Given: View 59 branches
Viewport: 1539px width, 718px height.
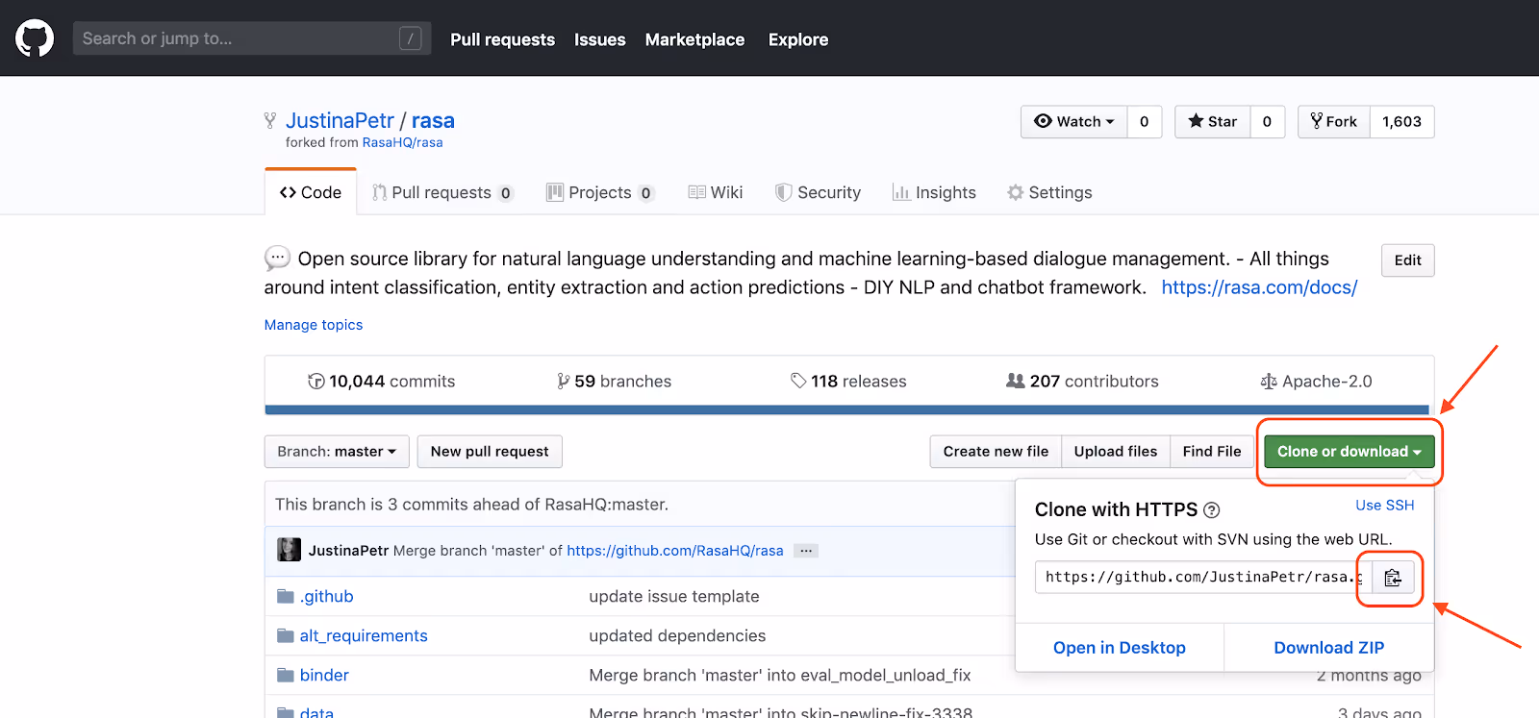Looking at the screenshot, I should click(x=614, y=382).
